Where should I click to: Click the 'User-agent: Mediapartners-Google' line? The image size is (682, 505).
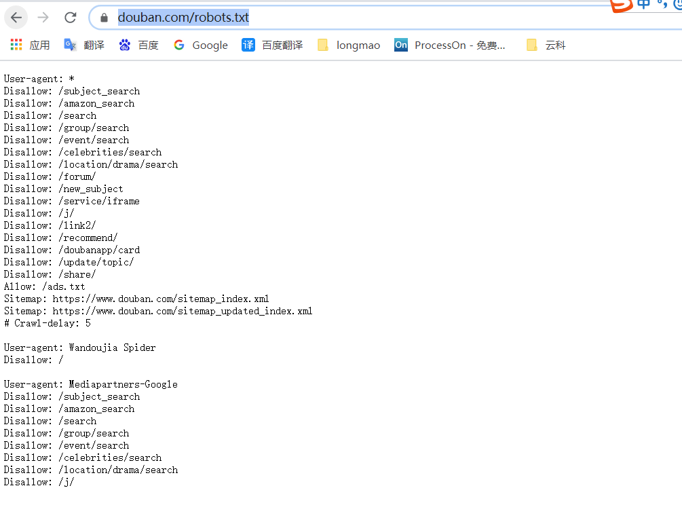click(x=91, y=384)
